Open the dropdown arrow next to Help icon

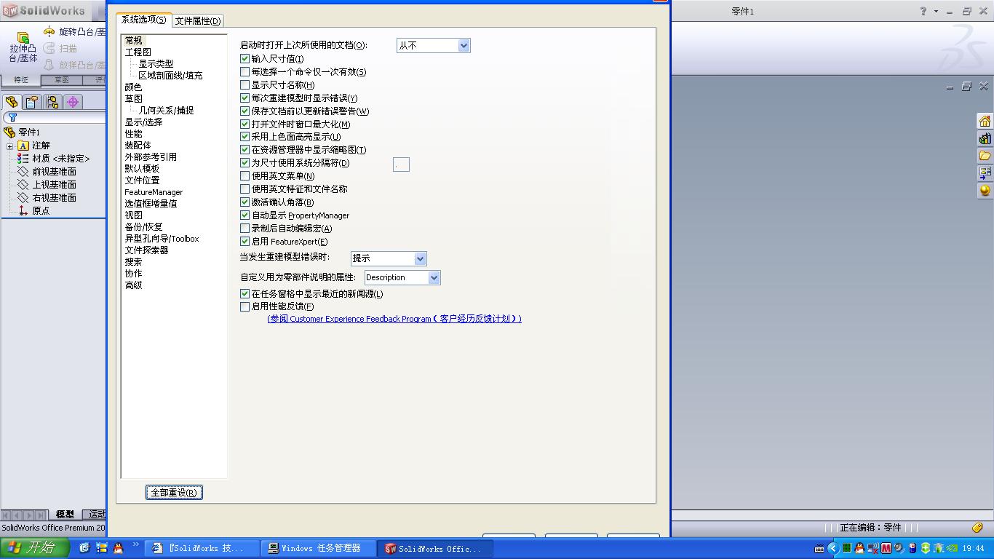[x=936, y=12]
